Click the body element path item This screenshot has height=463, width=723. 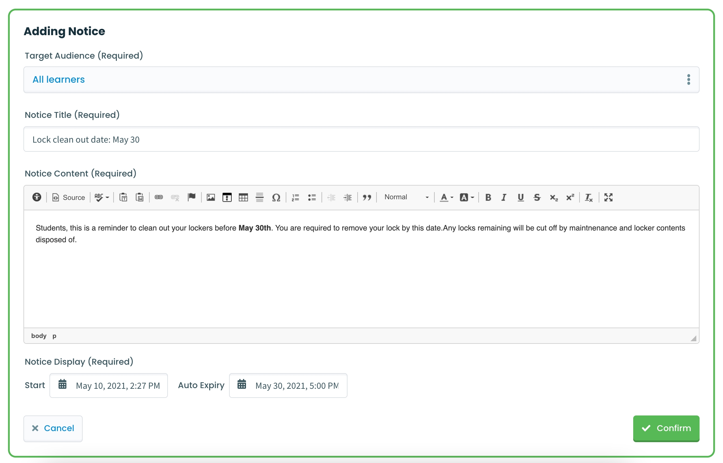click(39, 336)
